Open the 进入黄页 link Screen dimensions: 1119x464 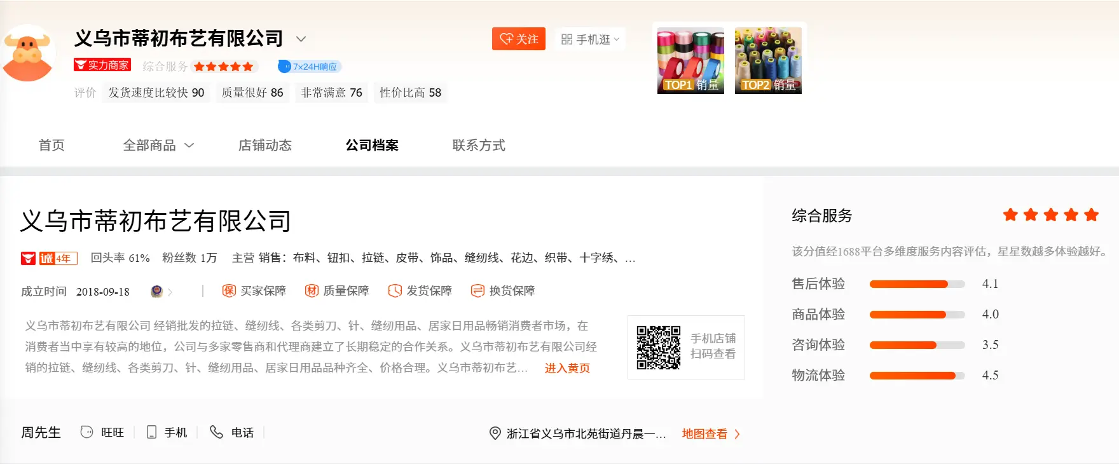pos(567,368)
